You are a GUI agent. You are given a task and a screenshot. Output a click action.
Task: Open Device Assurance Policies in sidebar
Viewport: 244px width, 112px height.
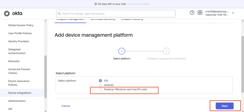(19, 83)
